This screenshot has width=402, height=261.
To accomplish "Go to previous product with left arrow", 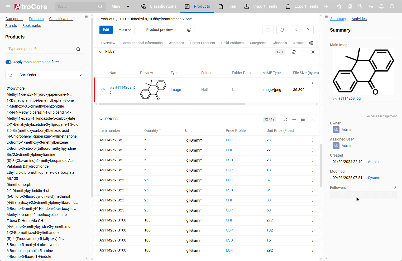I will (296, 30).
